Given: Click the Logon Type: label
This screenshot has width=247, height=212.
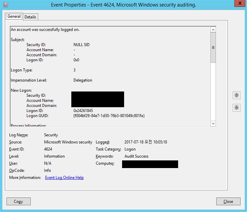Looking at the screenshot, I should pyautogui.click(x=21, y=70).
